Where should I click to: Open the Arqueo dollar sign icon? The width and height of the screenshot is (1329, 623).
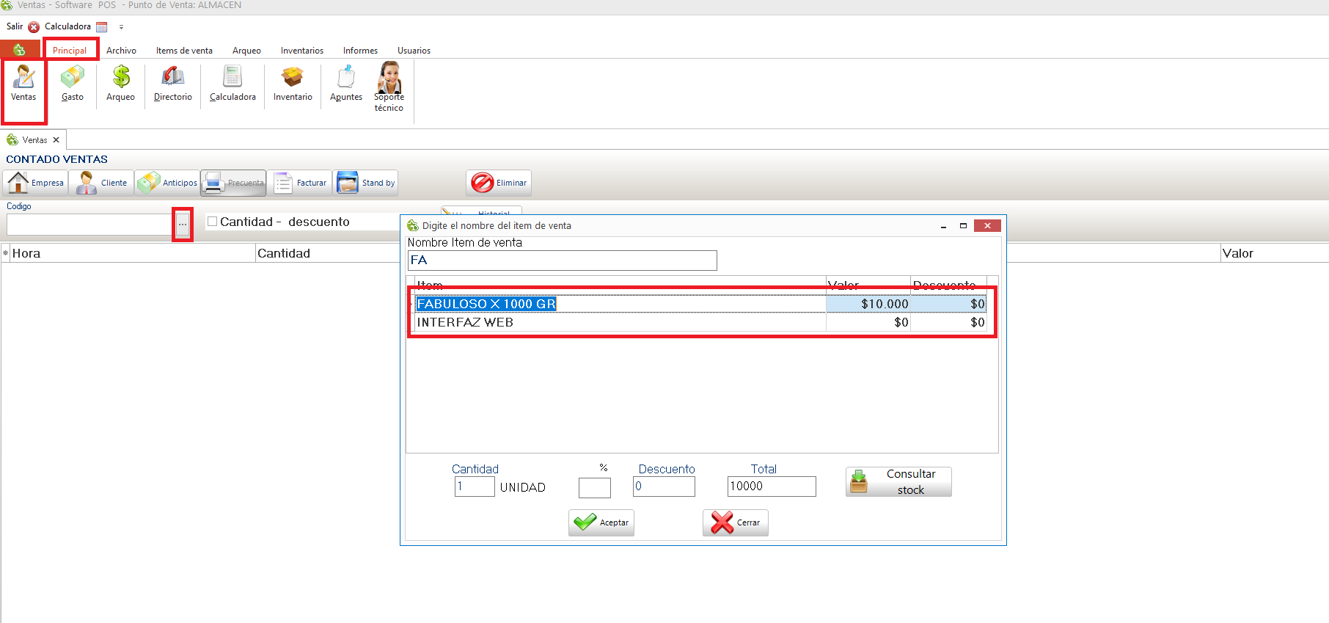coord(120,84)
